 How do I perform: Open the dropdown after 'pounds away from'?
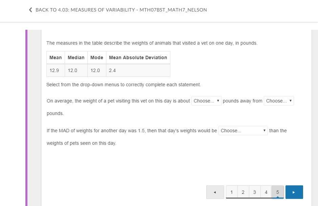coord(279,101)
